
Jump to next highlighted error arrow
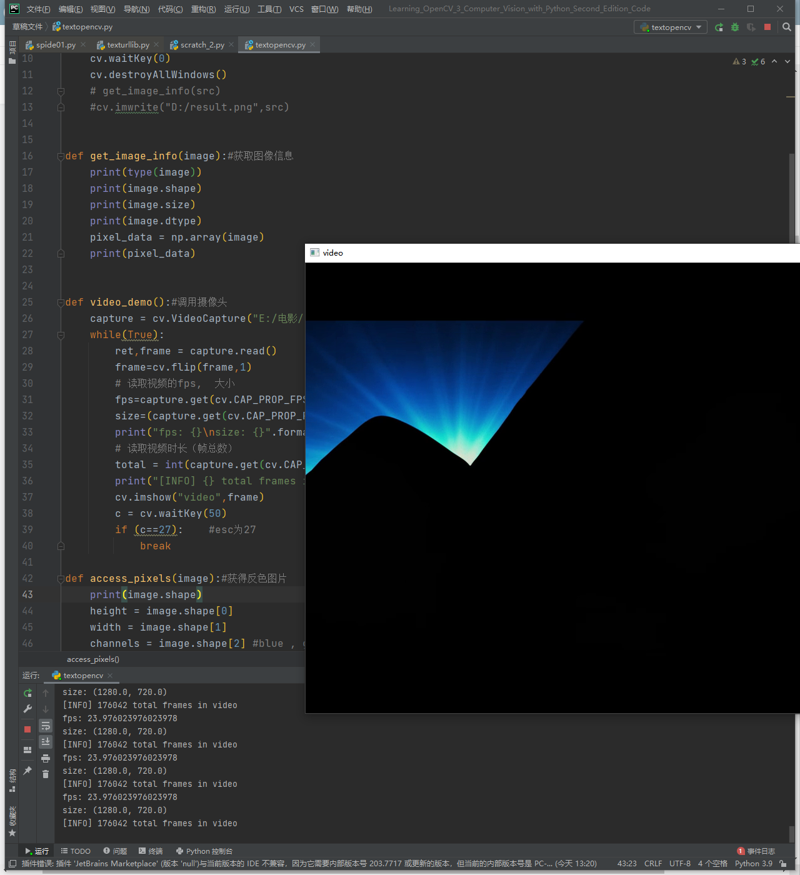click(x=787, y=61)
